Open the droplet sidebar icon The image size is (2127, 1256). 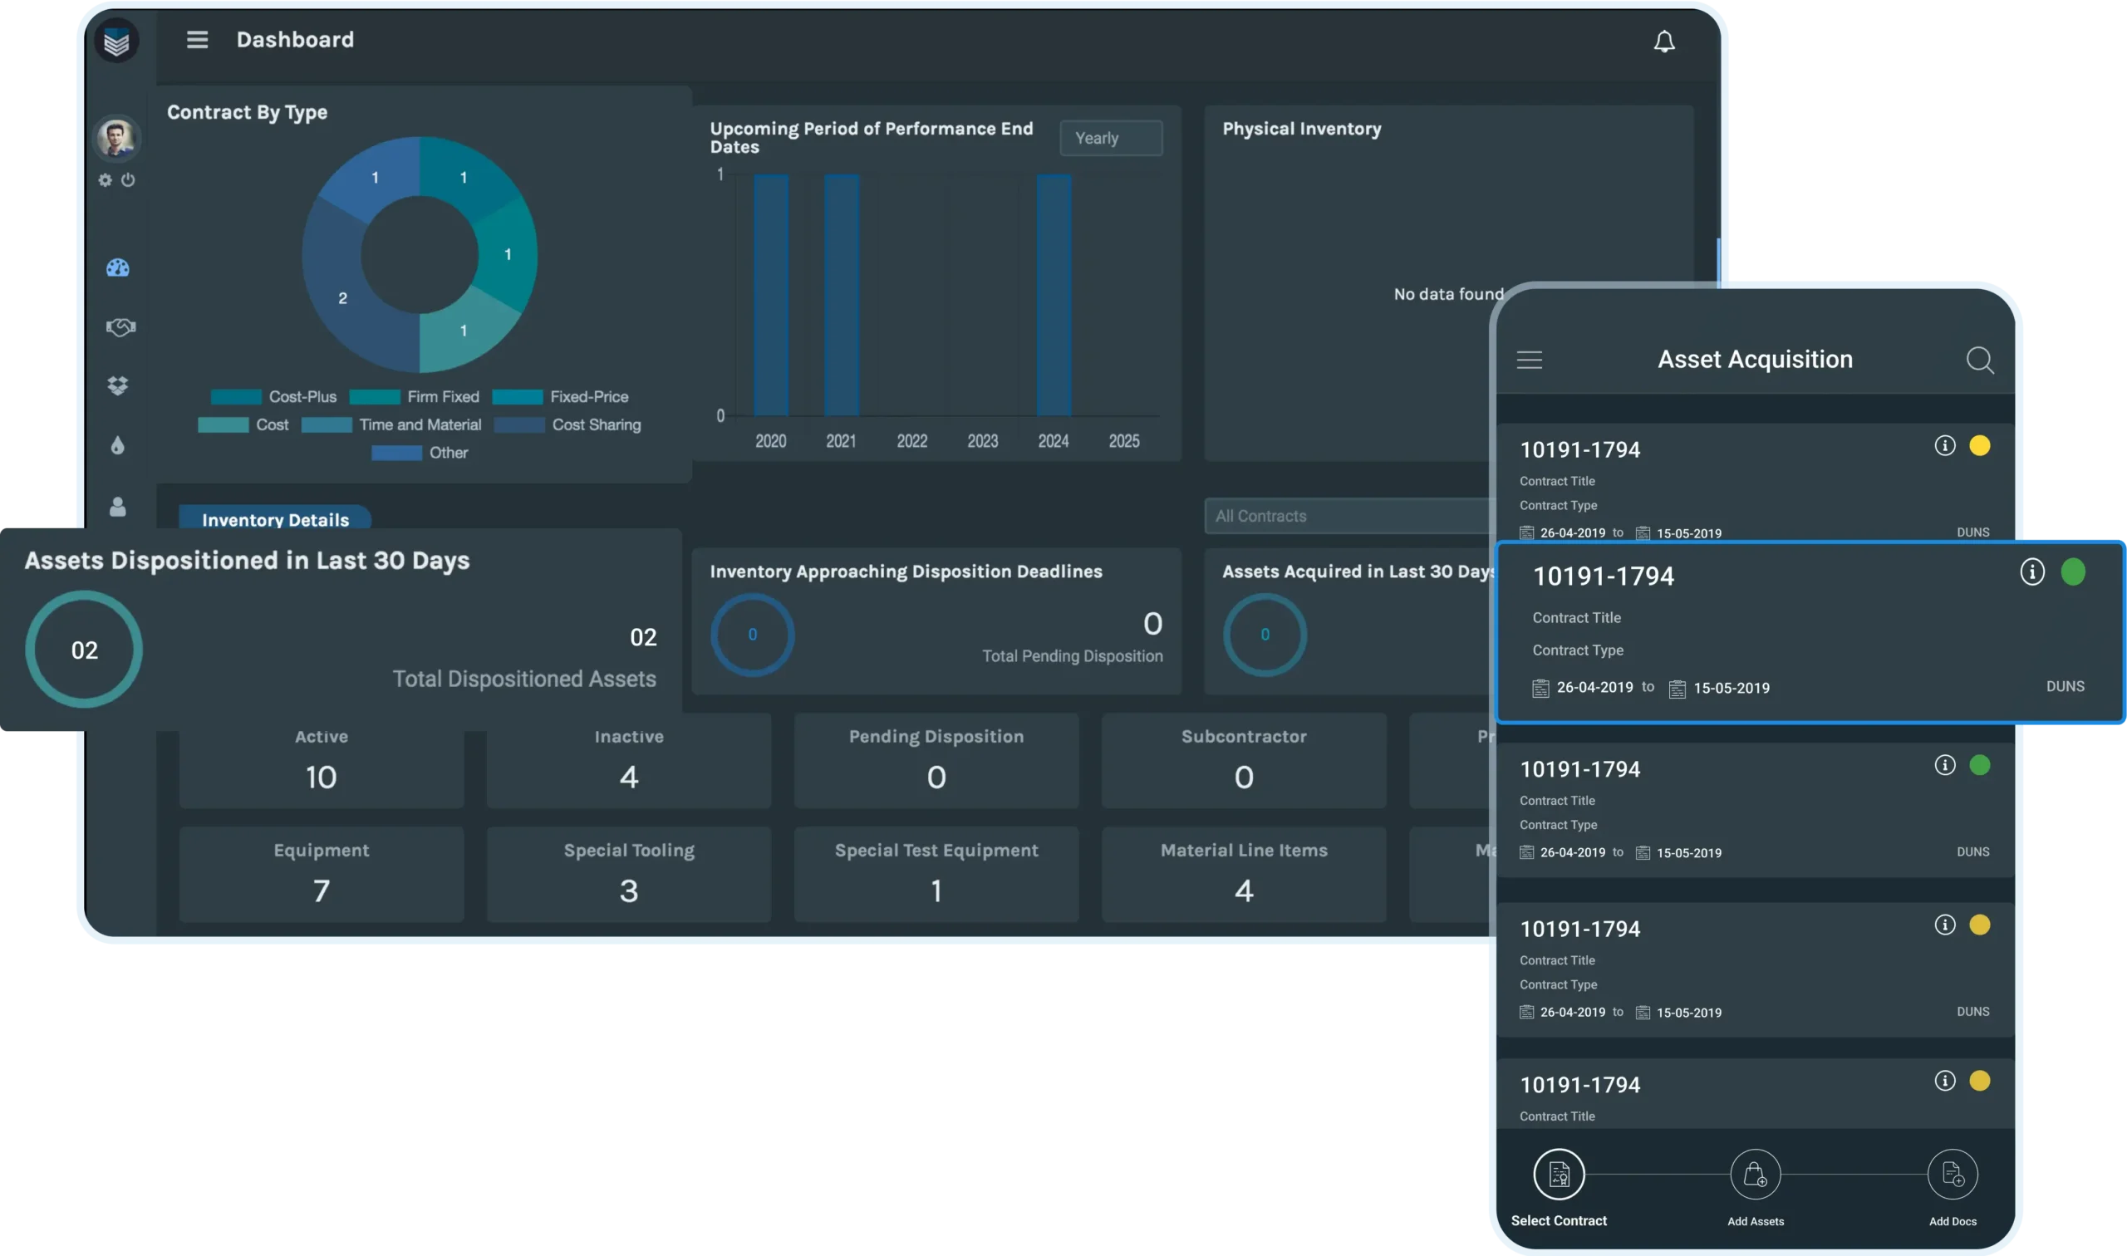coord(118,445)
